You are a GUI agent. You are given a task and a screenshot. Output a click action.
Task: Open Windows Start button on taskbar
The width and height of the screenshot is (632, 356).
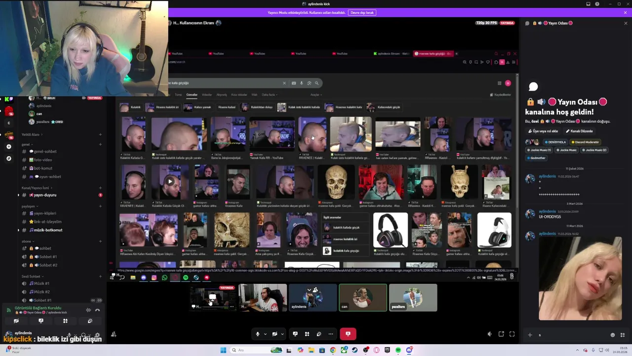click(x=223, y=350)
